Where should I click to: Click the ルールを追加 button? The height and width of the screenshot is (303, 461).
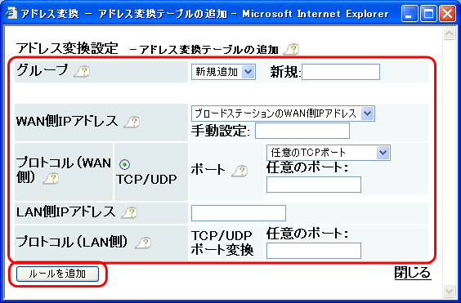(57, 274)
